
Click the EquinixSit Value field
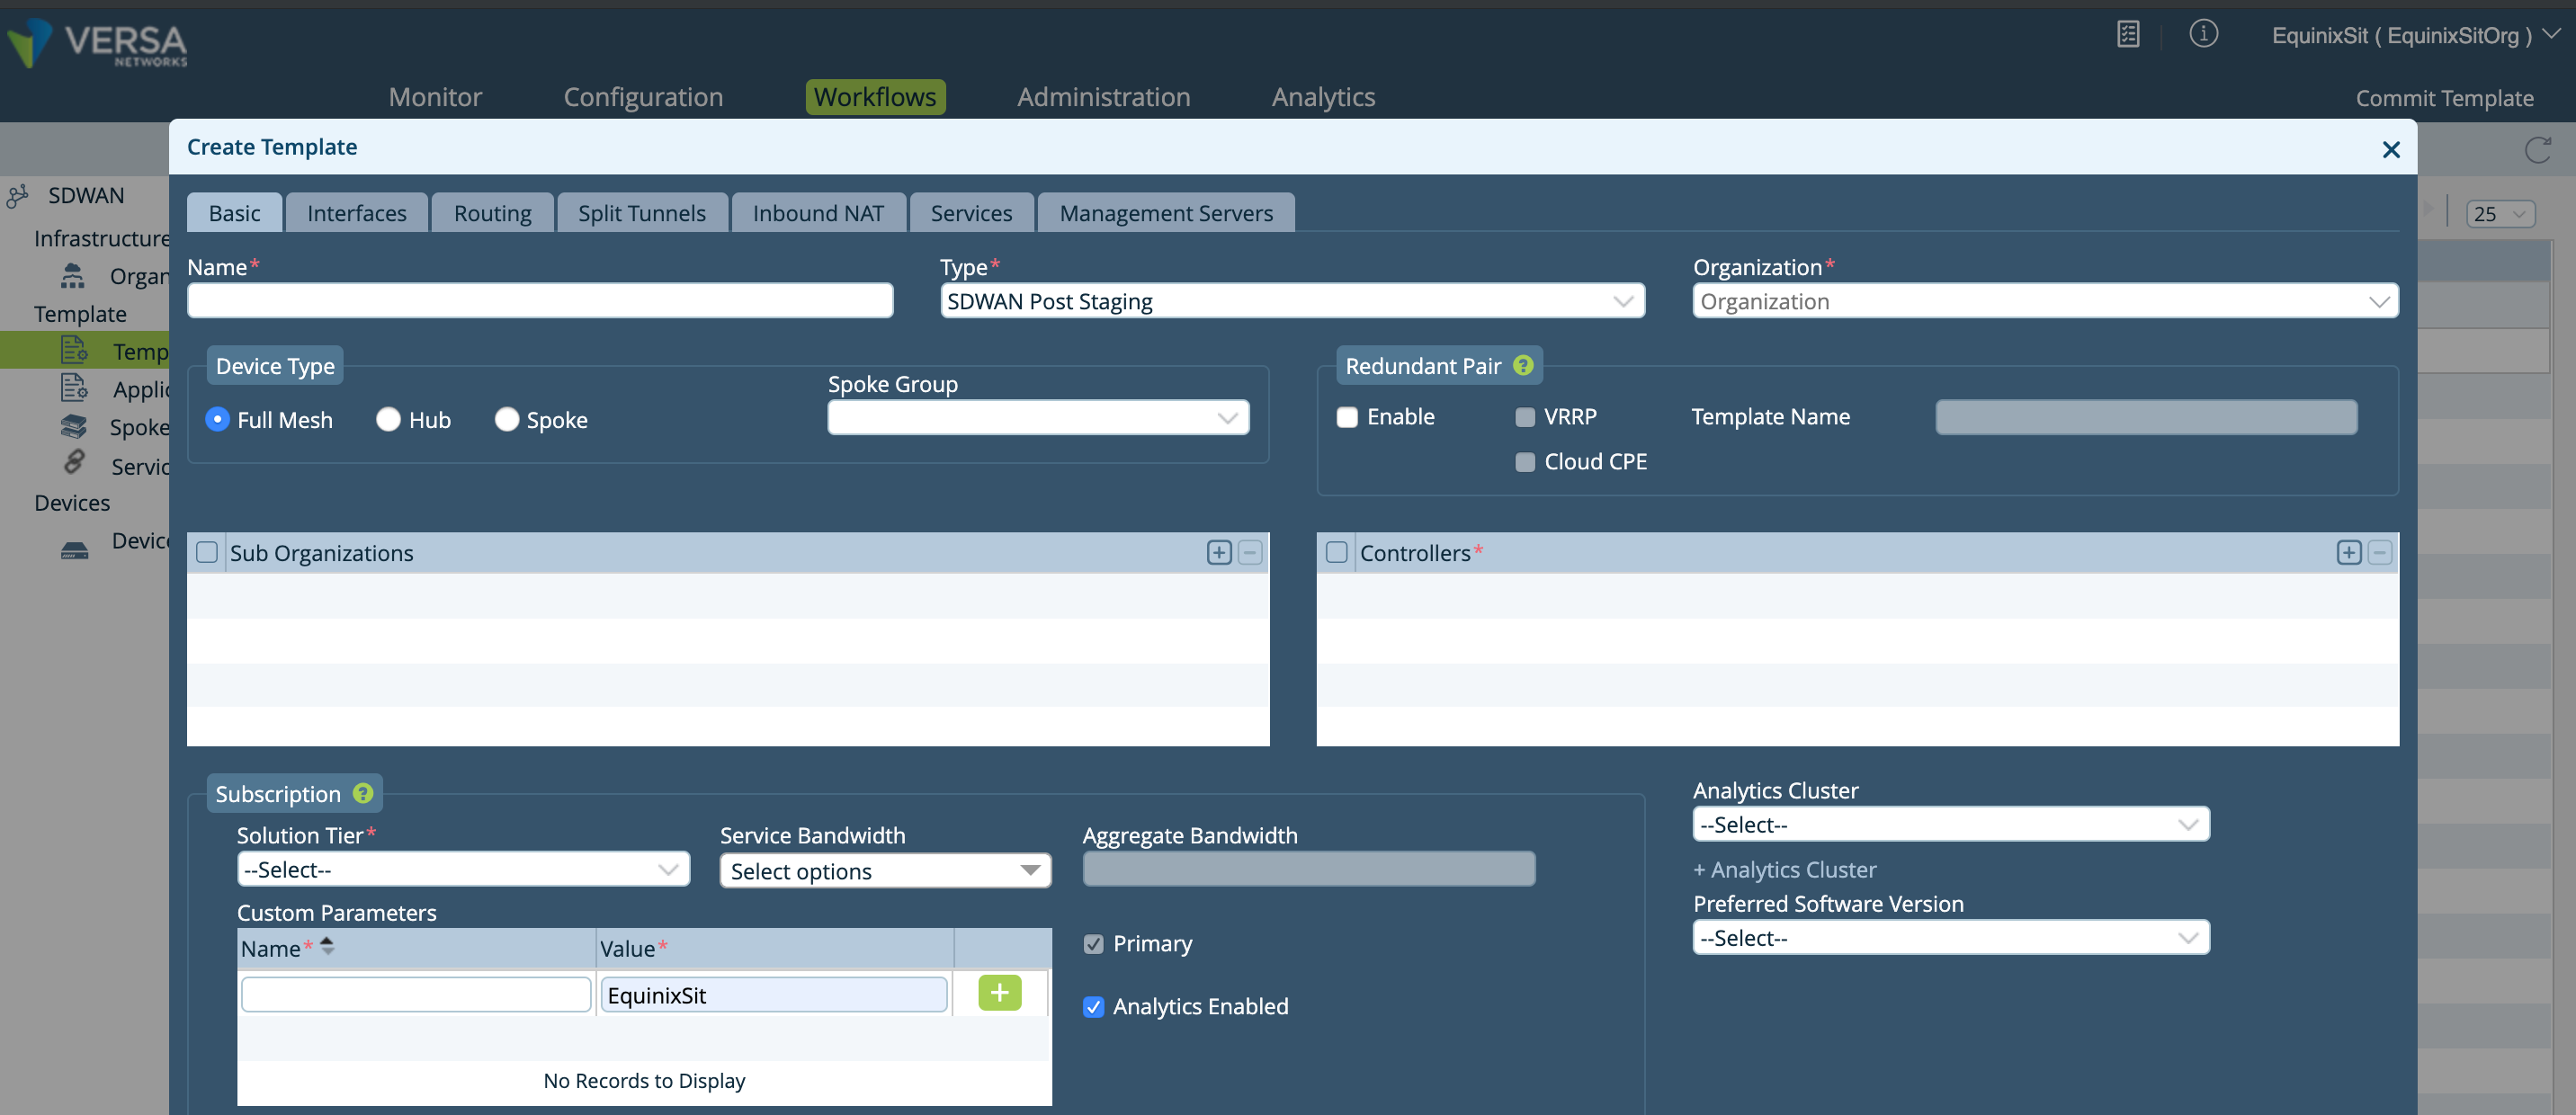point(773,994)
